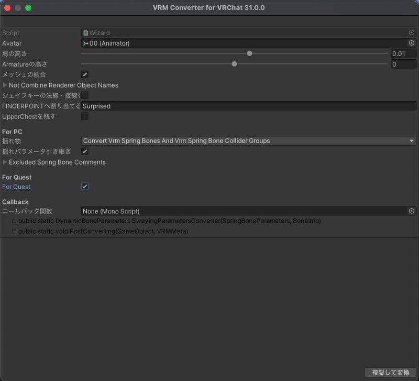This screenshot has width=419, height=381.
Task: Open object picker for Script field
Action: point(412,32)
